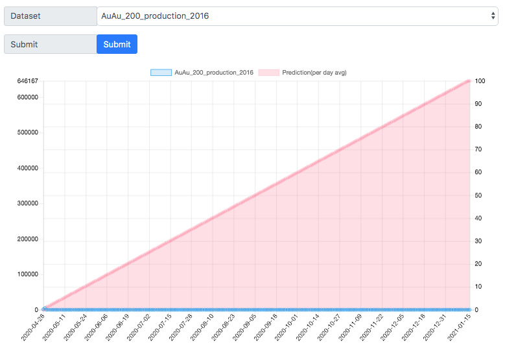This screenshot has width=505, height=351.
Task: Click the 646167 y-axis maximum label
Action: pyautogui.click(x=28, y=81)
